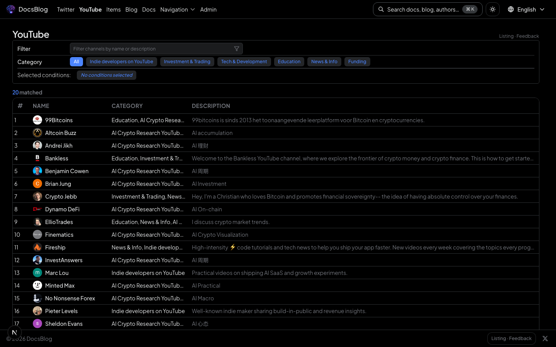Click the Bankless channel logo
This screenshot has height=347, width=556.
(x=37, y=158)
